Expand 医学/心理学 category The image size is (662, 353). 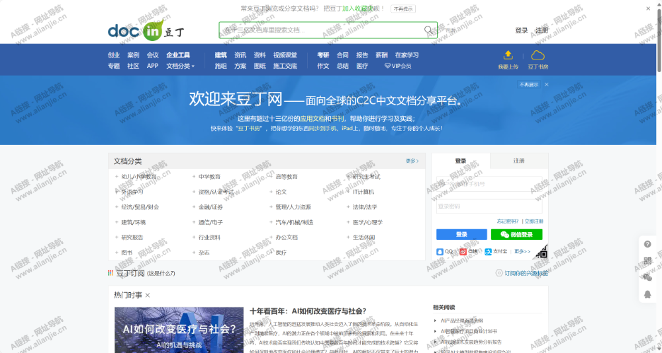coord(367,222)
